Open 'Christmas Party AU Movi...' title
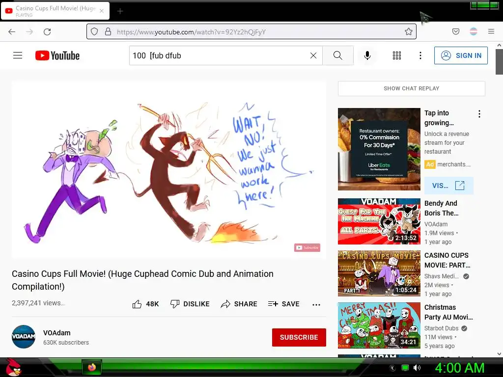This screenshot has width=503, height=377. pyautogui.click(x=448, y=312)
